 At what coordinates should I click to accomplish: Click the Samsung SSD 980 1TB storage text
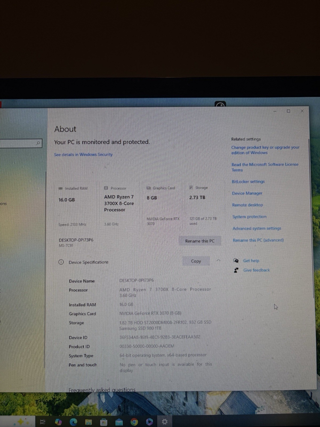click(140, 328)
